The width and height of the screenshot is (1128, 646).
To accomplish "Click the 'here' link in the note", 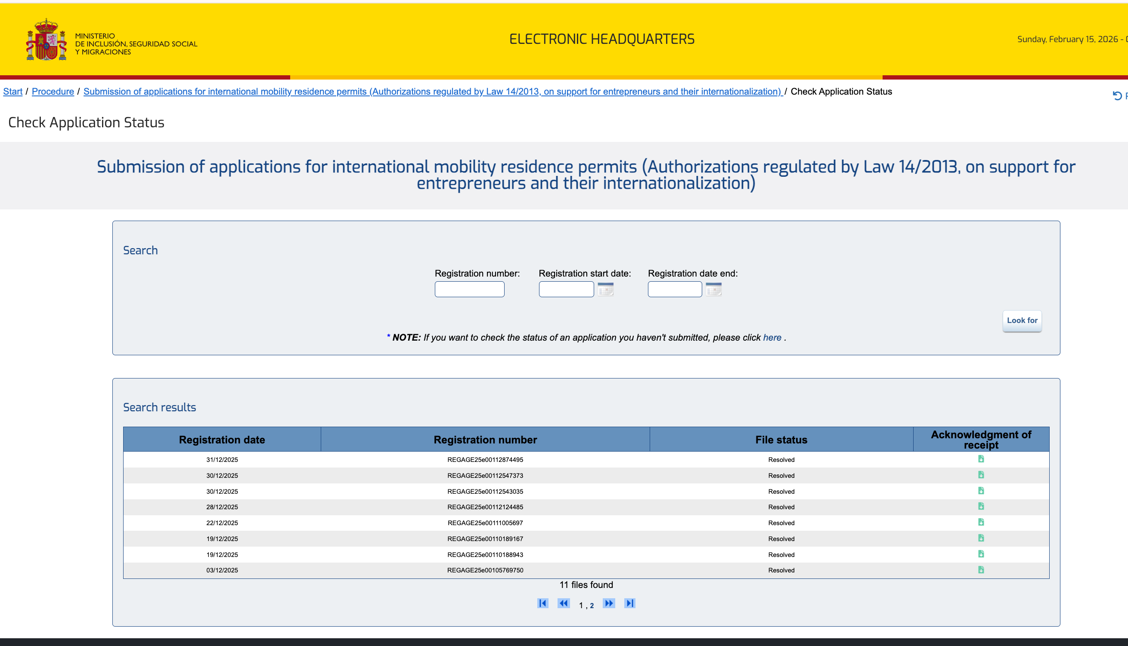I will [772, 338].
